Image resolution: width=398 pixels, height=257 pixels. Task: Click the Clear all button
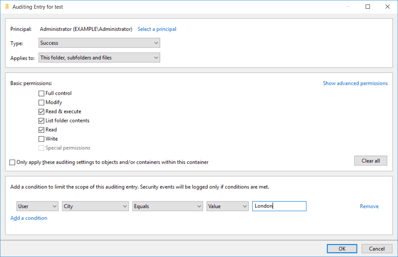coord(371,161)
